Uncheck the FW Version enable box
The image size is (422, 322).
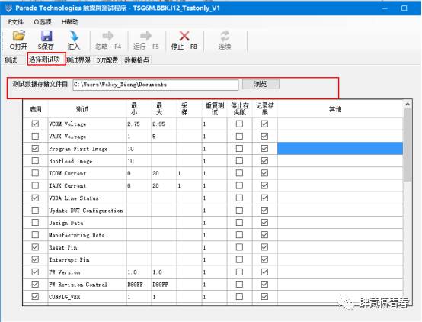35,272
